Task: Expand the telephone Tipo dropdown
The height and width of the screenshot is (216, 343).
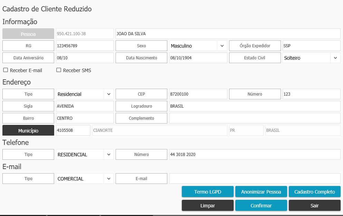Action: click(x=85, y=155)
